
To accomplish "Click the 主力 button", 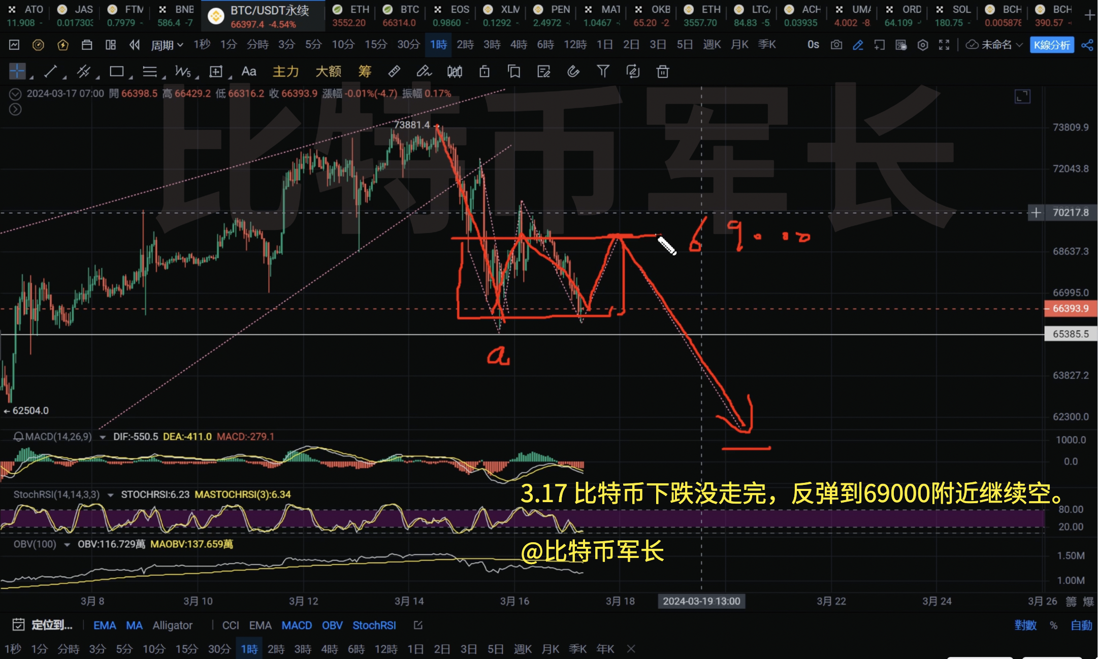I will coord(285,72).
